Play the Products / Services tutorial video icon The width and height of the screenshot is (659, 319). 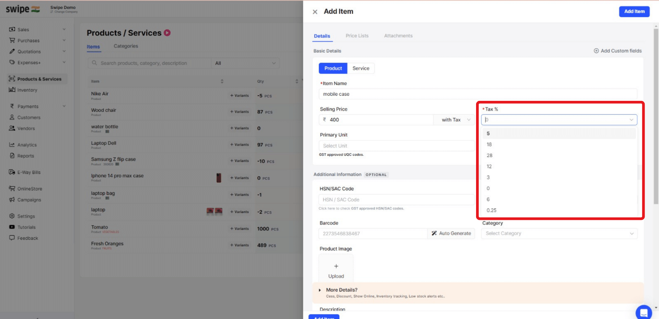pyautogui.click(x=167, y=33)
